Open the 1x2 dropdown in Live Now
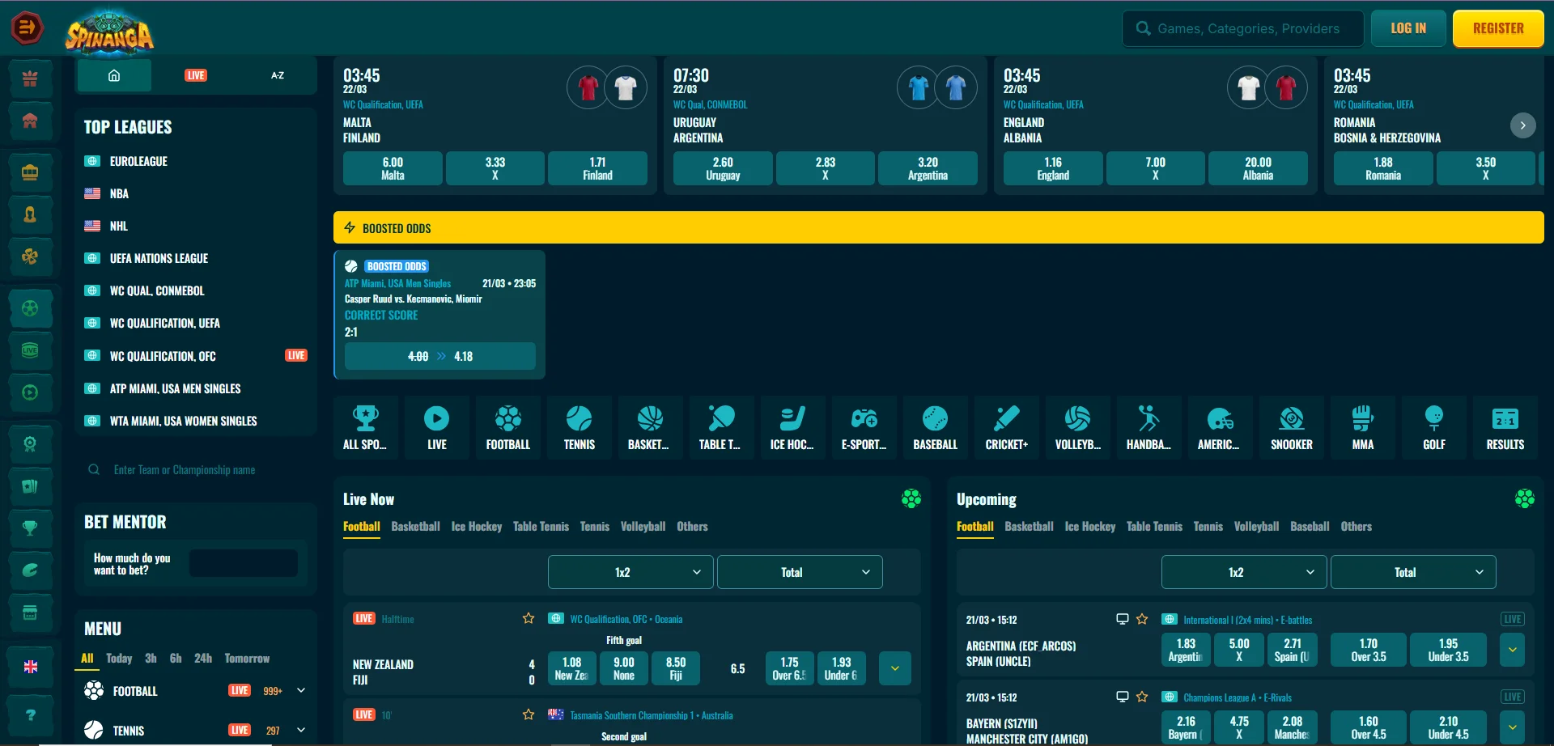 (x=630, y=572)
